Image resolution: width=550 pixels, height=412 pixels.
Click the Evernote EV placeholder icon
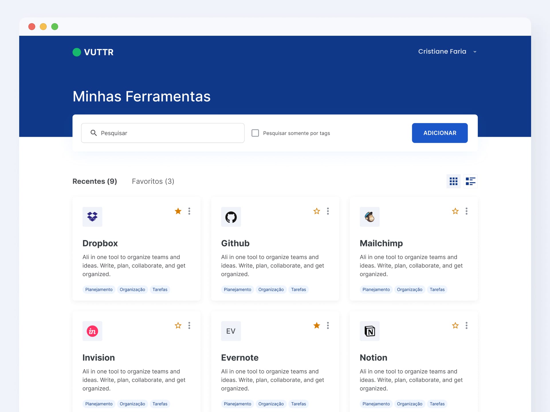231,331
